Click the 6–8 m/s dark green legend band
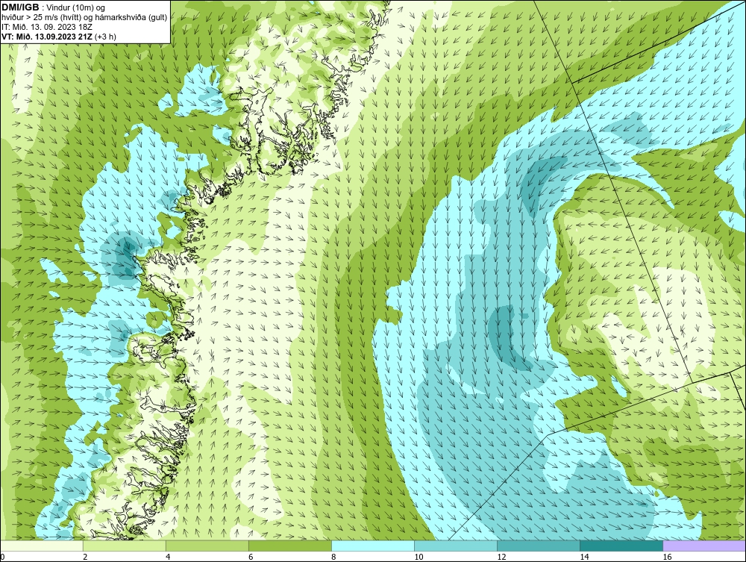This screenshot has height=562, width=746. coord(289,546)
